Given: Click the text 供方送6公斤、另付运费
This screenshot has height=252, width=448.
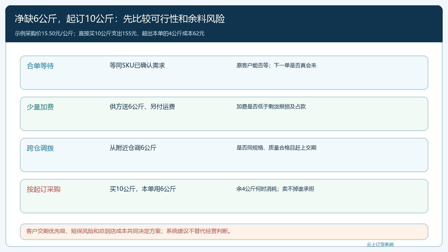Looking at the screenshot, I should [142, 106].
